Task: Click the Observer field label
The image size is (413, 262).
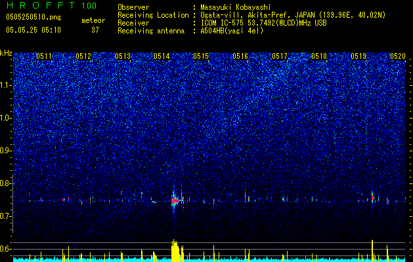Action: [x=133, y=7]
